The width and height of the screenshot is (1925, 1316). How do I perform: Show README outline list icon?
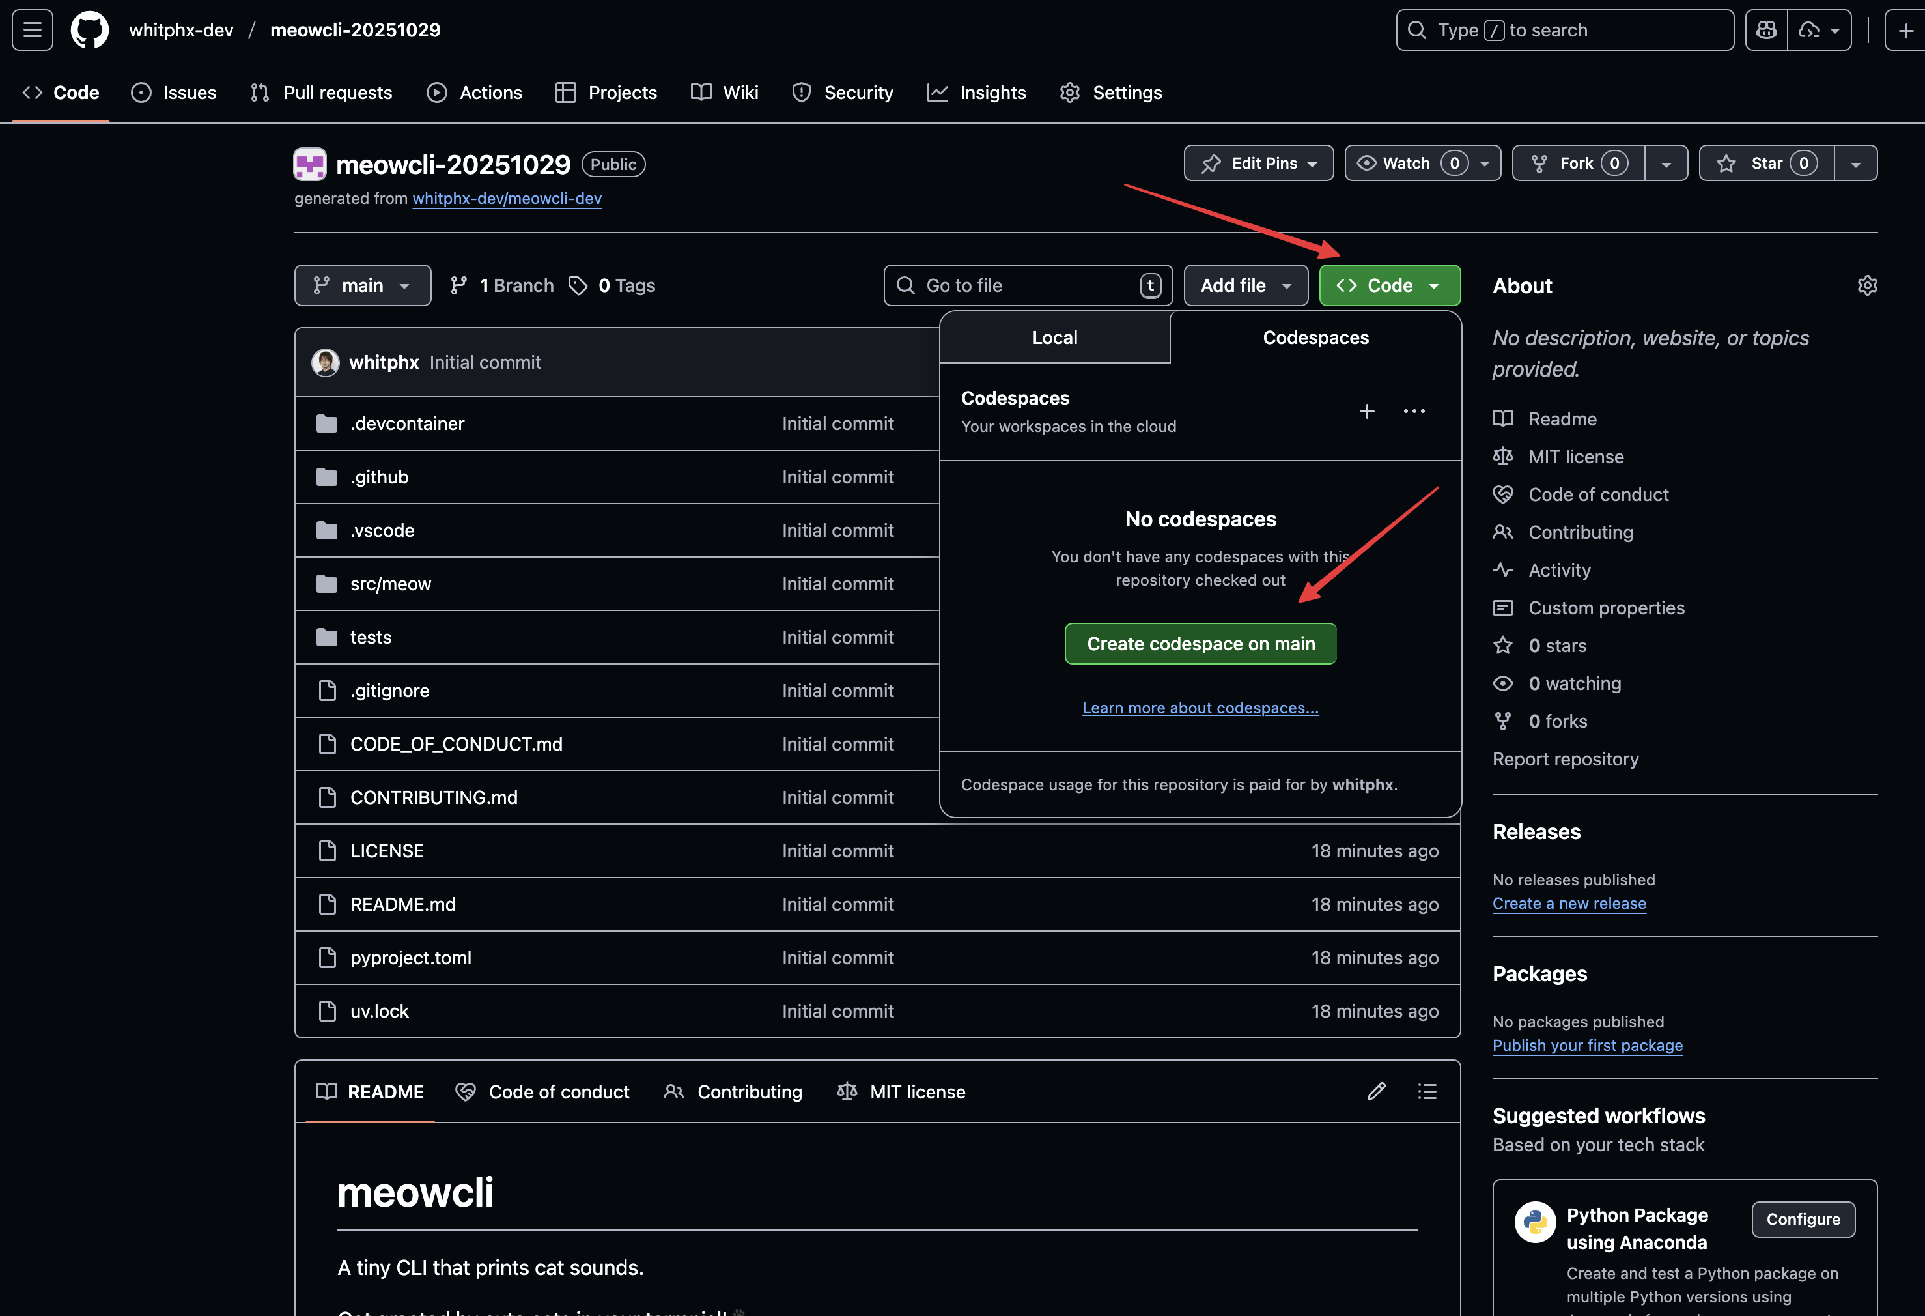click(1426, 1091)
